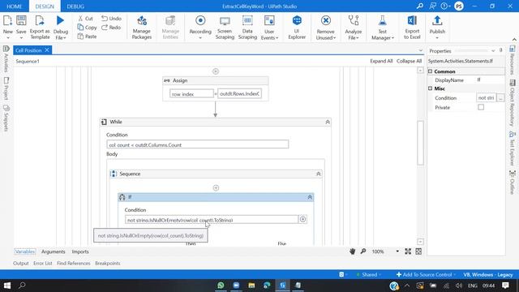This screenshot has height=292, width=519.
Task: Run Debug File
Action: coord(61,27)
